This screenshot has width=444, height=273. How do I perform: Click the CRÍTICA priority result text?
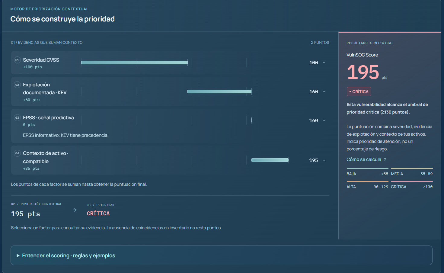(98, 214)
